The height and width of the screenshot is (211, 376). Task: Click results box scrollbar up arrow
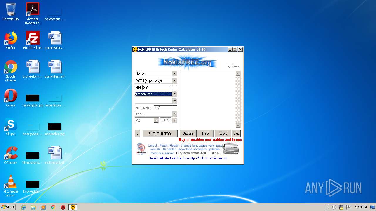click(x=238, y=74)
